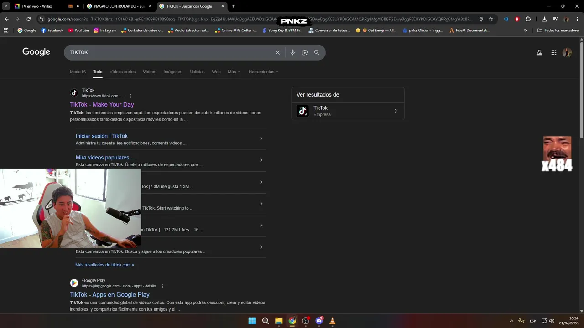Open Song Key & BPM Finder bookmark

(282, 31)
